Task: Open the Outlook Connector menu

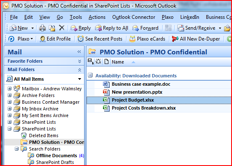Action: (134, 17)
